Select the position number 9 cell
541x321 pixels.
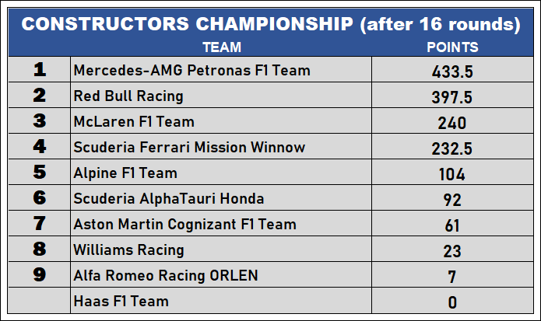point(40,275)
